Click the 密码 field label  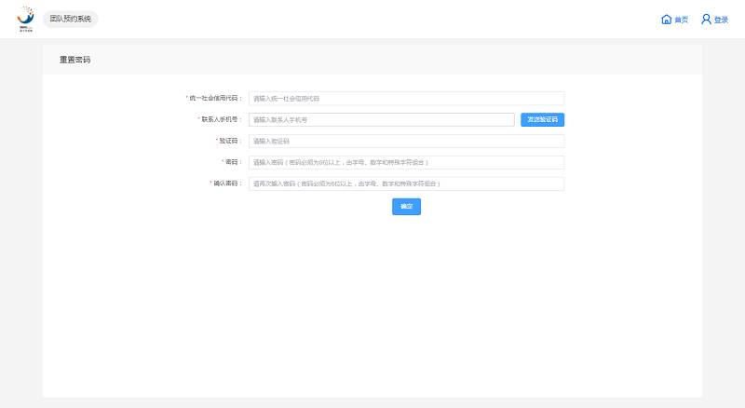point(233,162)
